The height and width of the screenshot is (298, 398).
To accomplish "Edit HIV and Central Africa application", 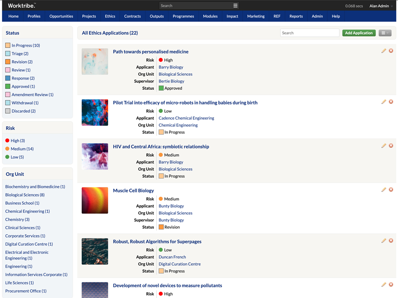I will tap(384, 145).
